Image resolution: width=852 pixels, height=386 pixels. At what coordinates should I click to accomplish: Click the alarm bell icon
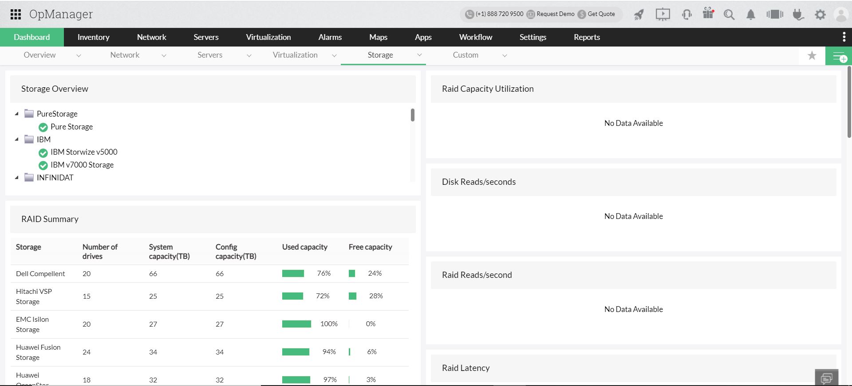pyautogui.click(x=750, y=15)
